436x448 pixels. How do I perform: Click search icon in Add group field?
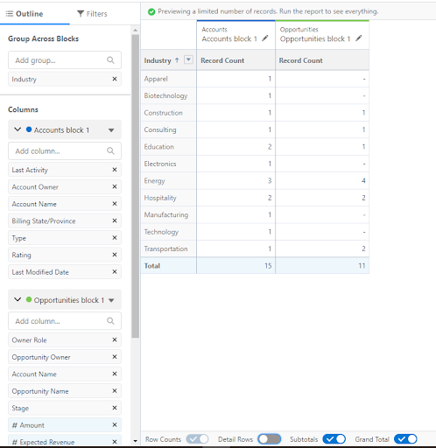coord(110,60)
